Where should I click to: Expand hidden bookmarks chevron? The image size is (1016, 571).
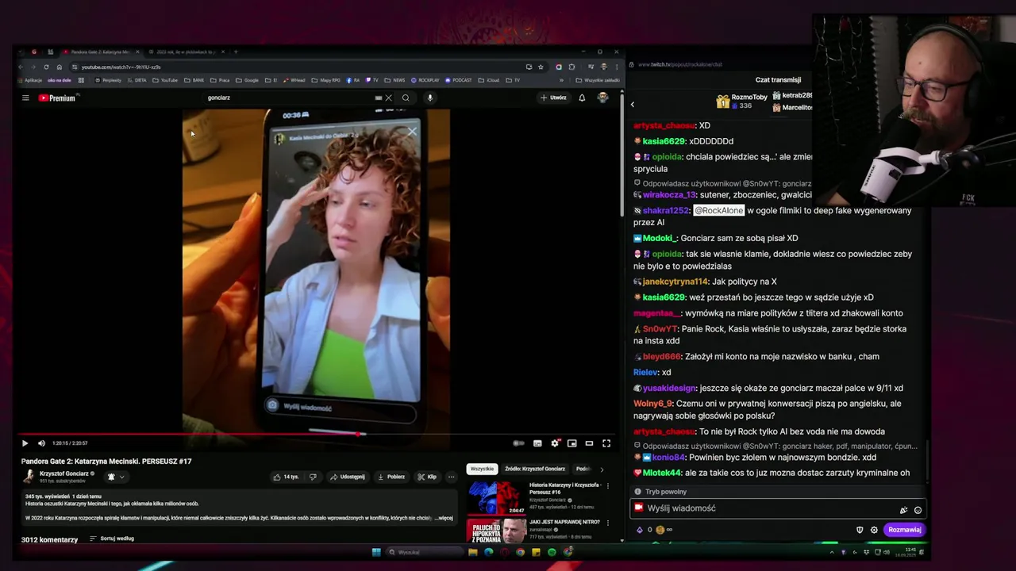coord(561,80)
